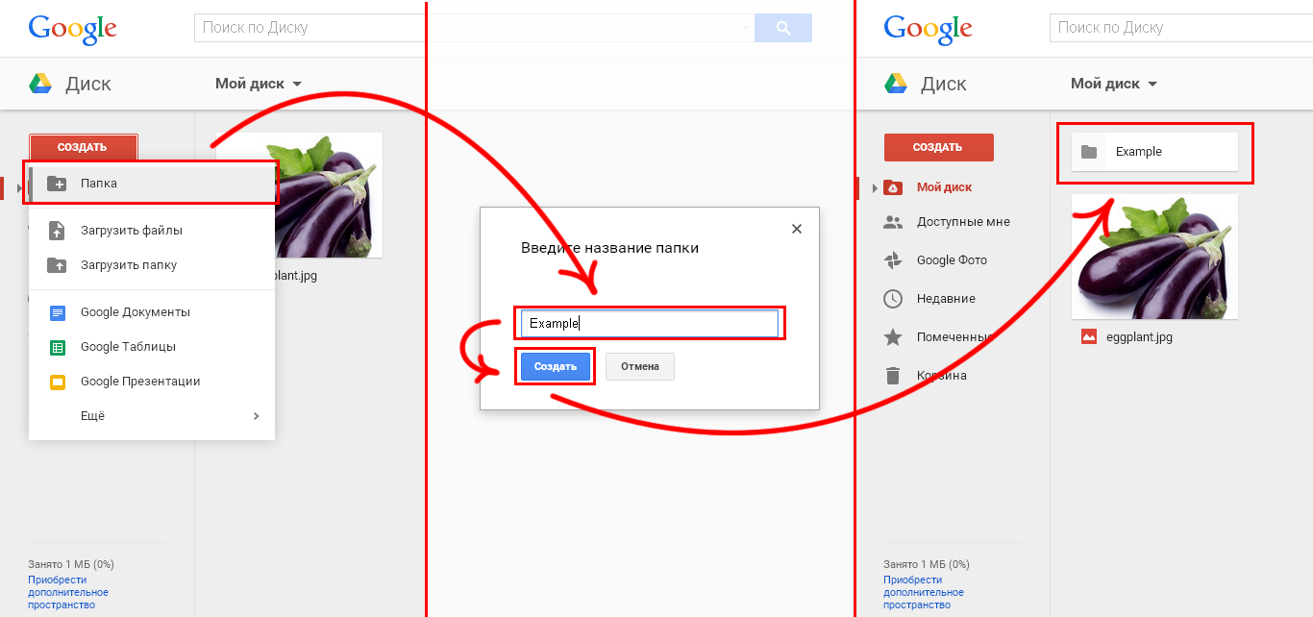Image resolution: width=1313 pixels, height=617 pixels.
Task: Focus Поиск по Диску field with magnifier button
Action: click(474, 28)
